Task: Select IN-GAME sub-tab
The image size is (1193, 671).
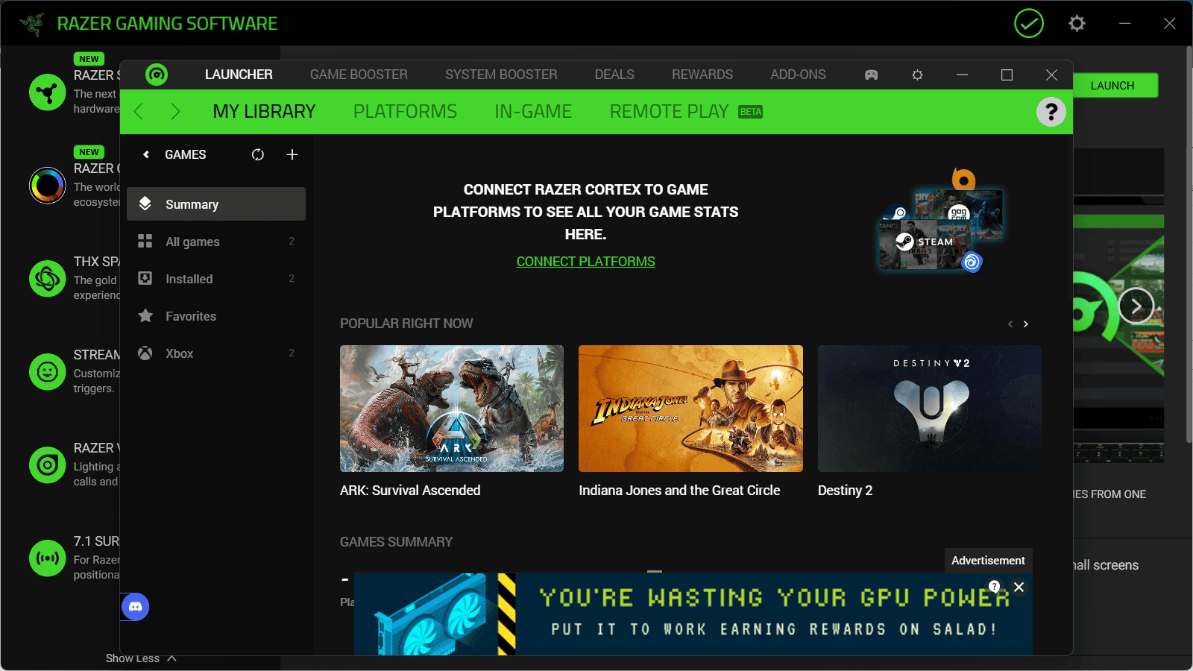Action: pyautogui.click(x=533, y=112)
